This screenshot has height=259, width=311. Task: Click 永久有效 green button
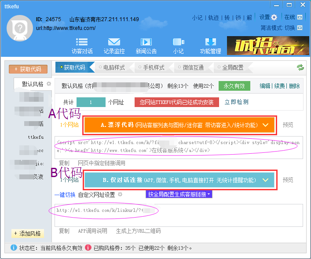[234, 86]
